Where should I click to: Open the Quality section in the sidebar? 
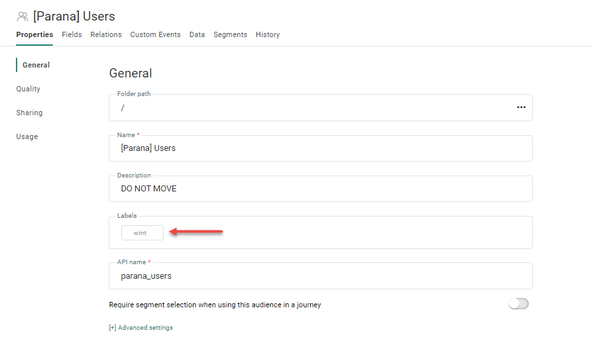coord(28,89)
